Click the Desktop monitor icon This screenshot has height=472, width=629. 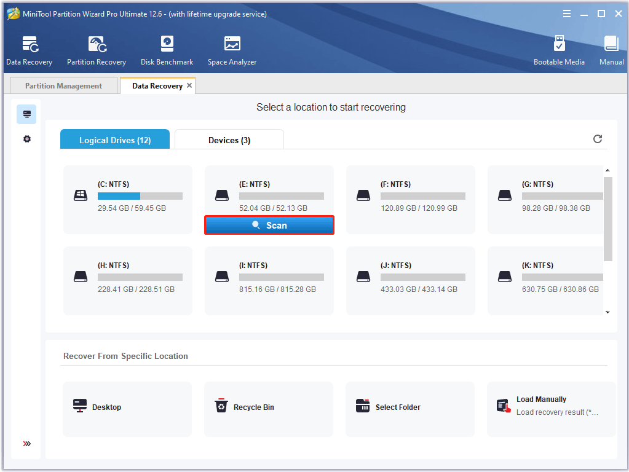pos(80,406)
